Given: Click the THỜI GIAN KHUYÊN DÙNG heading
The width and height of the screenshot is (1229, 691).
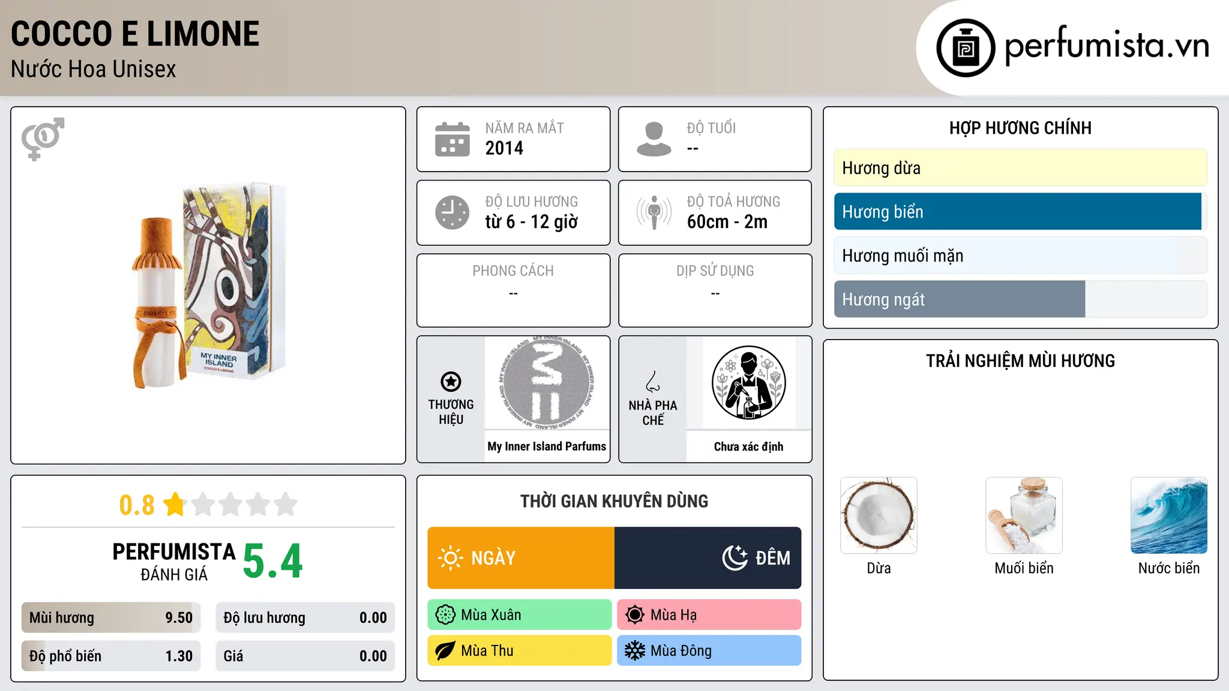Looking at the screenshot, I should click(614, 501).
